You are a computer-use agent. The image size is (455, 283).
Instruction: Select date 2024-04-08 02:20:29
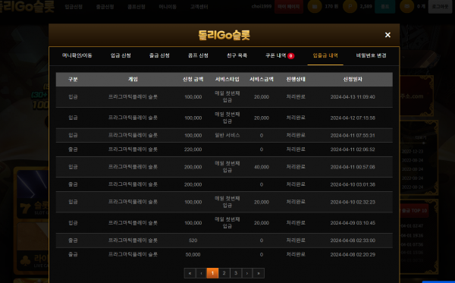pos(353,255)
